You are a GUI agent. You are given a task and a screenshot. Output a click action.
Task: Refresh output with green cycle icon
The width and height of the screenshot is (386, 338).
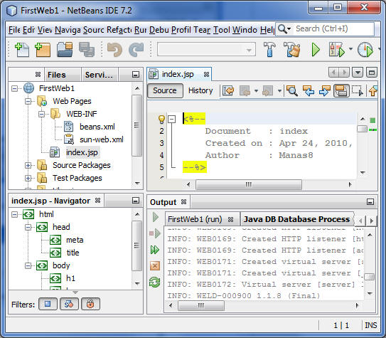(154, 282)
